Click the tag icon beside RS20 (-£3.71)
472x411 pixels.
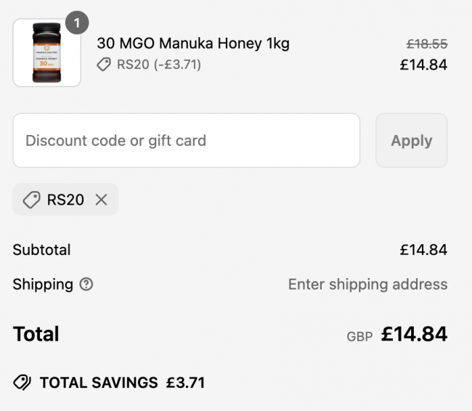(104, 65)
